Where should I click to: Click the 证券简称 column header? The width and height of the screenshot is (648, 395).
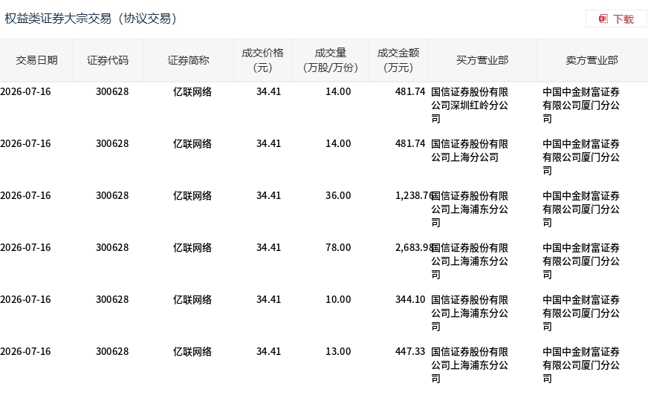[188, 60]
